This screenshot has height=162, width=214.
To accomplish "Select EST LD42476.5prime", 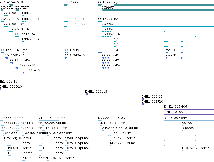I will tap(122, 138).
